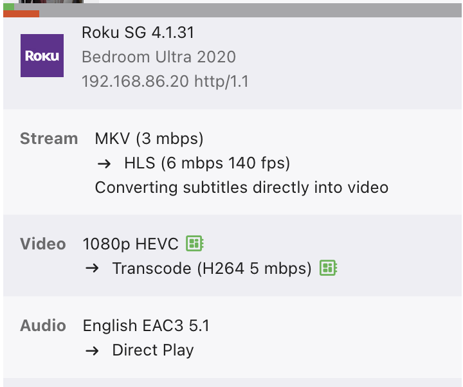This screenshot has width=463, height=387.
Task: Click "Converting subtitles directly into video" text
Action: (x=241, y=188)
